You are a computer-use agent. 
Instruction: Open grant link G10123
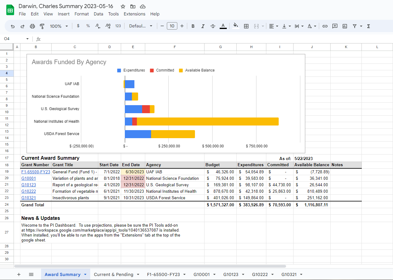[x=28, y=185]
